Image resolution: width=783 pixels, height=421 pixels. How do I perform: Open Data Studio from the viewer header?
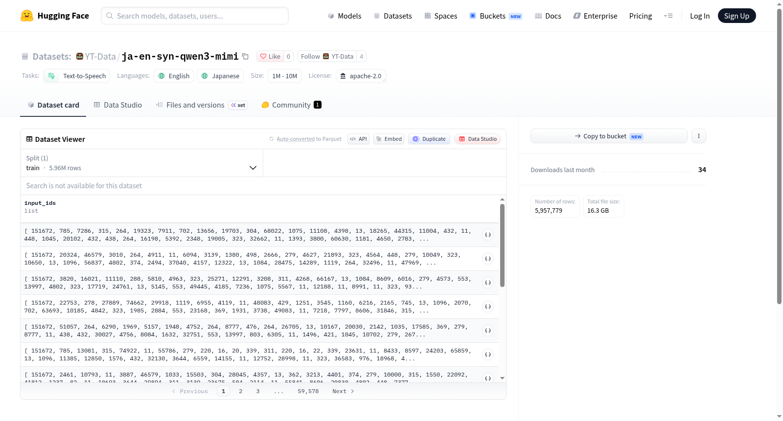(478, 139)
